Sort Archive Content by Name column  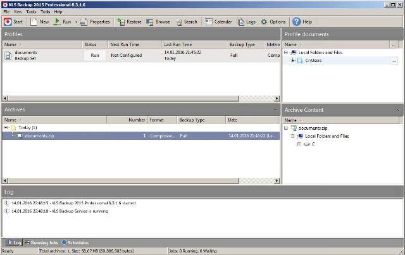(x=340, y=120)
